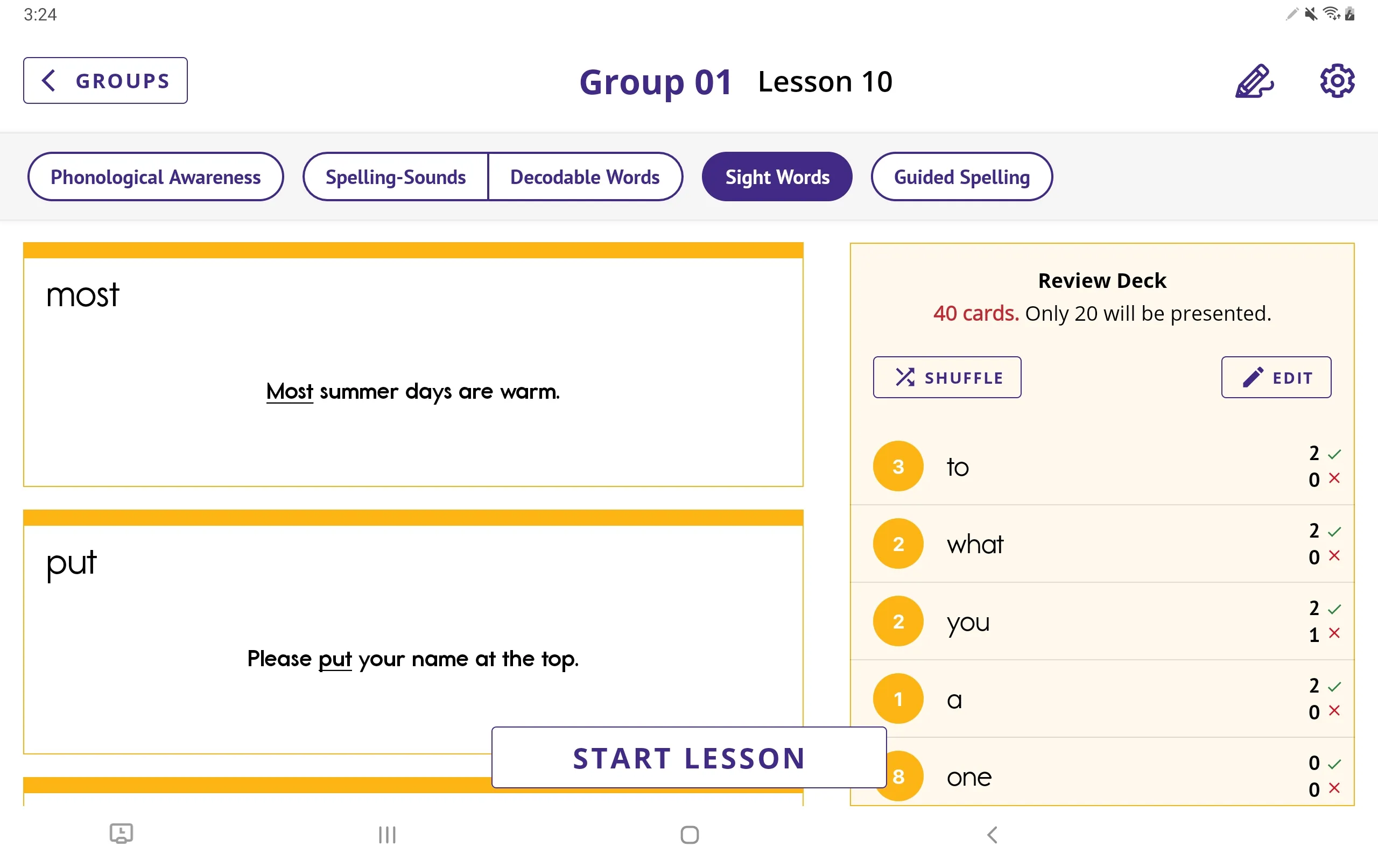
Task: Tap the Wi-Fi status icon
Action: 1331,13
